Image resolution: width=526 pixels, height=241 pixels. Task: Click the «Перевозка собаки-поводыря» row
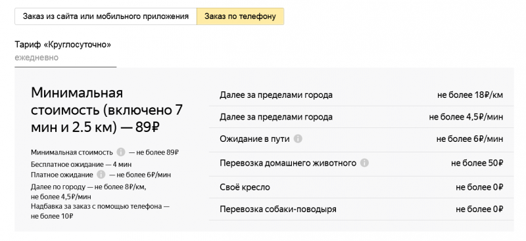coord(361,209)
